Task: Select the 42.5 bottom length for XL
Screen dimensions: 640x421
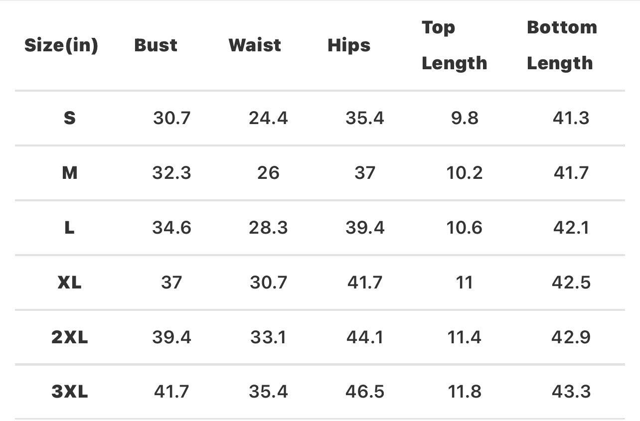Action: tap(571, 282)
